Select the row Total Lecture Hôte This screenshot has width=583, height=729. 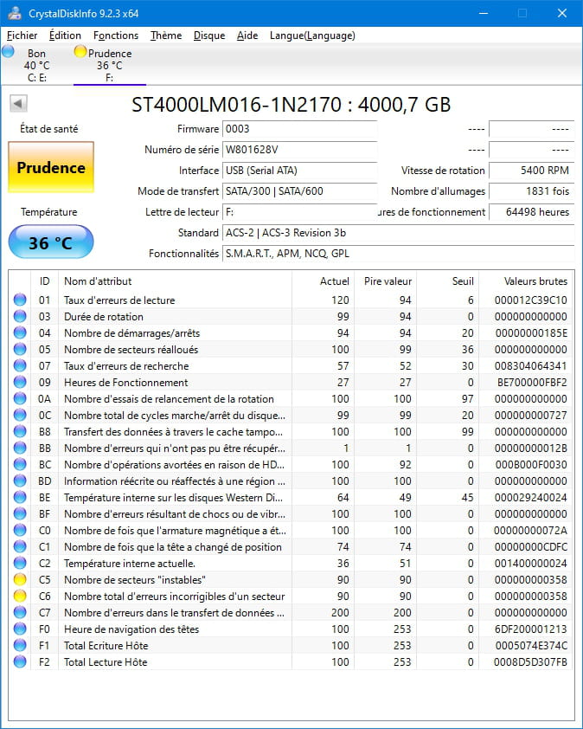click(291, 662)
